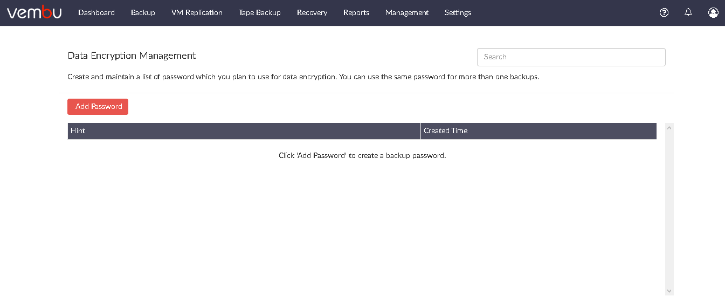Click the Hint column header
The image size is (725, 303).
(x=244, y=131)
